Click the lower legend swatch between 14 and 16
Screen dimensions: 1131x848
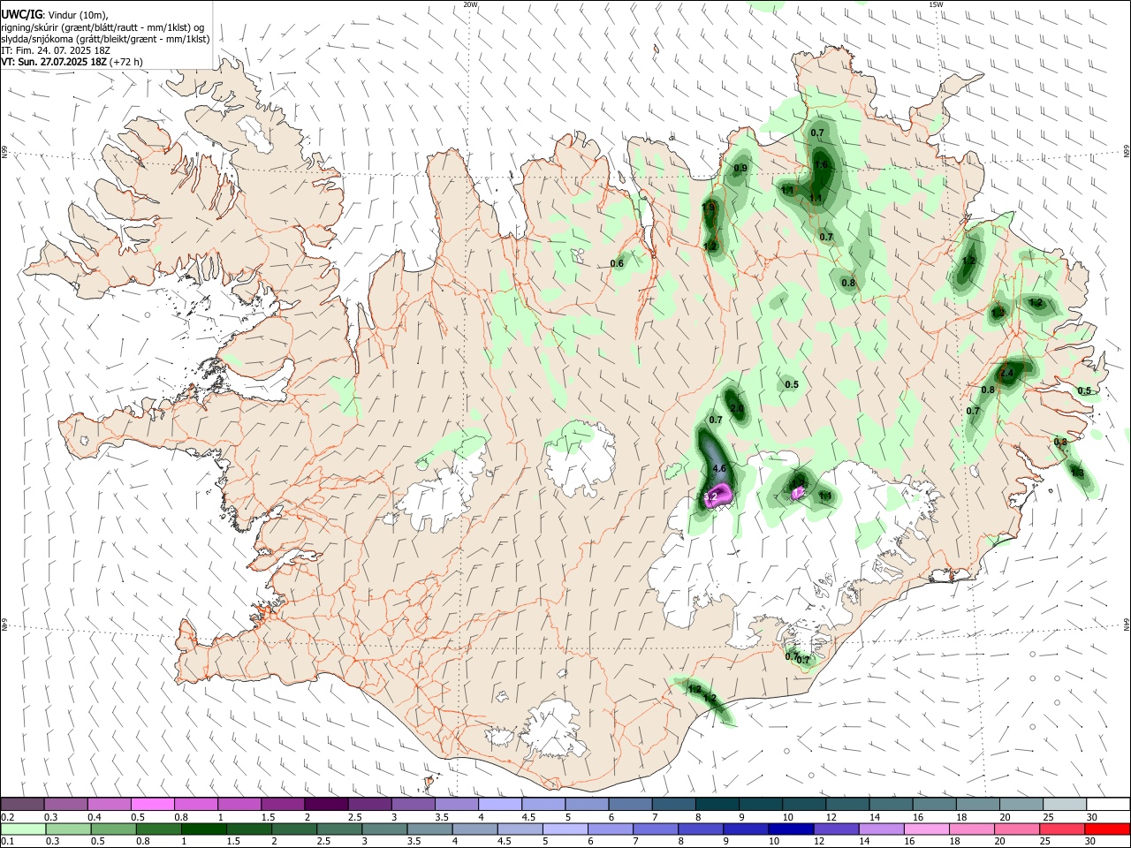[x=879, y=829]
